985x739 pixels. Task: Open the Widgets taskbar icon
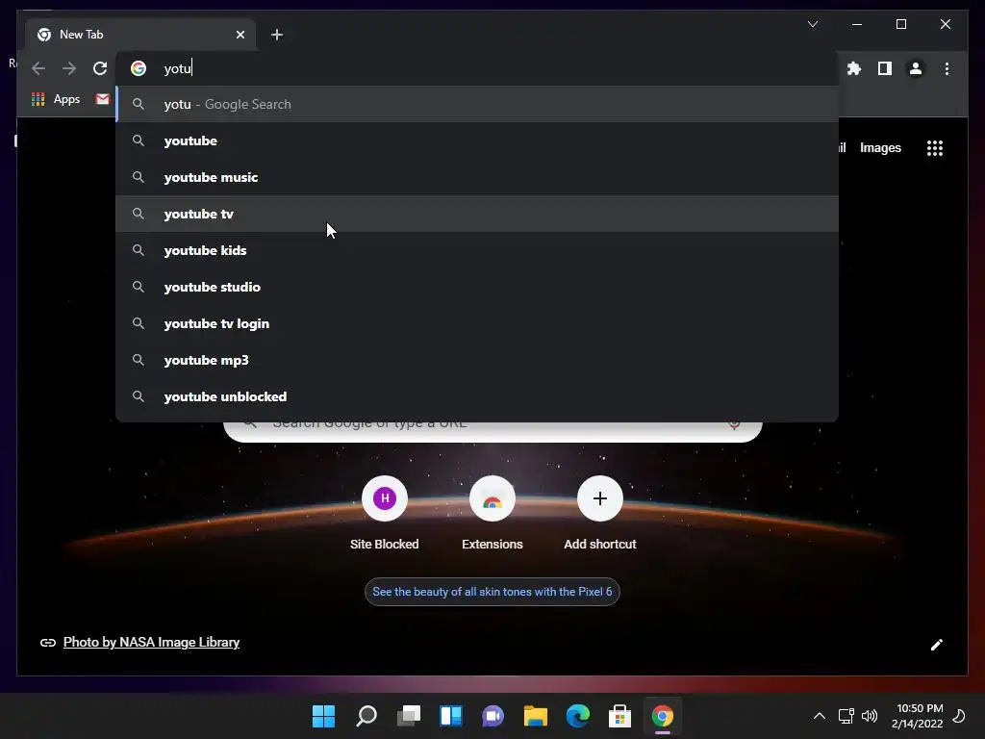(x=451, y=716)
